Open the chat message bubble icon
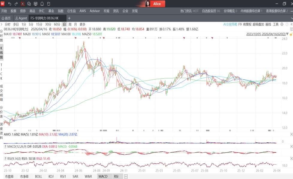Screen dimensions: 293x179 click(29, 4)
